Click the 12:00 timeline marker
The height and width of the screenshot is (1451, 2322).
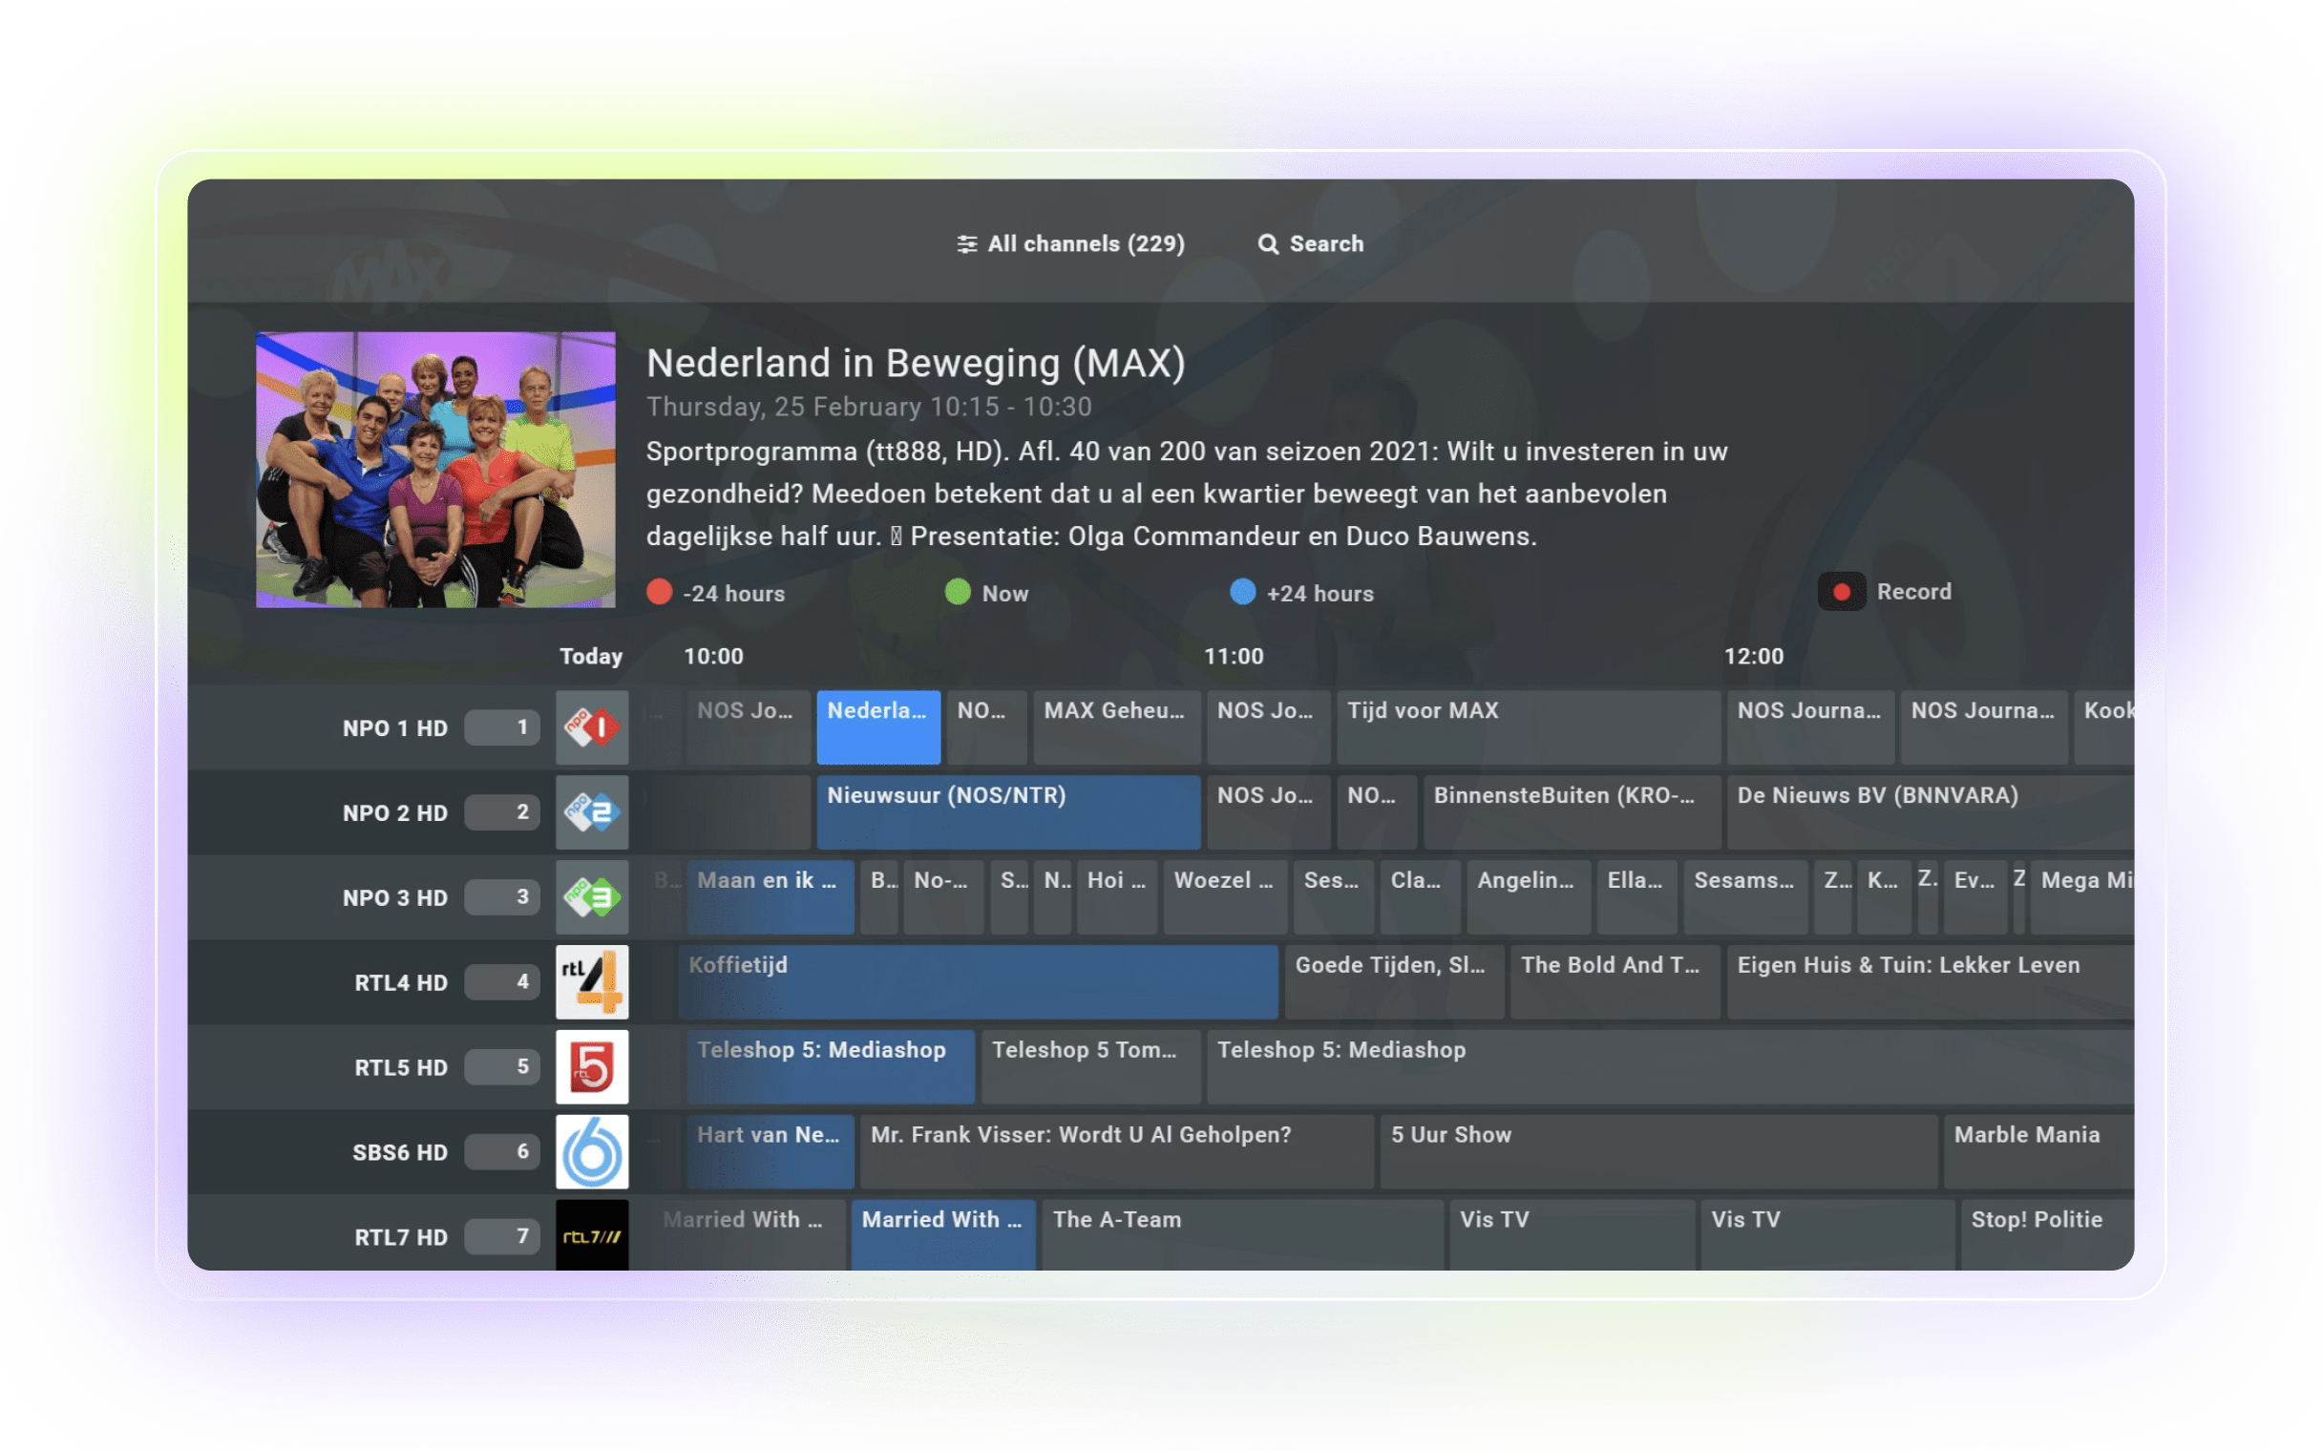coord(1754,657)
